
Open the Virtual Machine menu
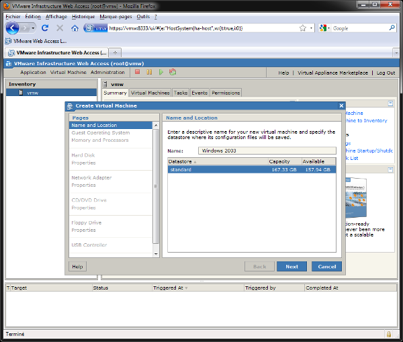click(x=69, y=73)
